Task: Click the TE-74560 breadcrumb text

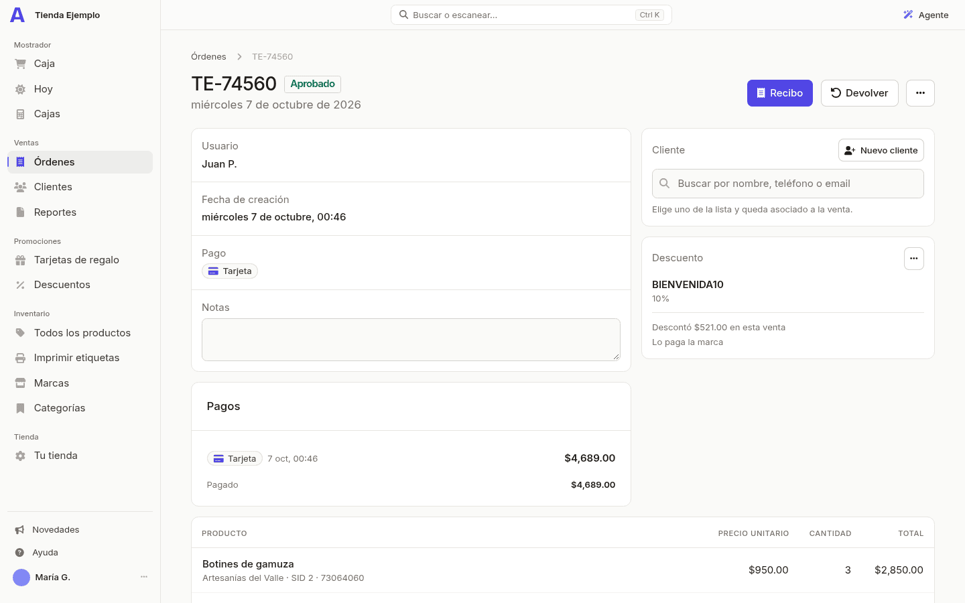Action: coord(272,57)
